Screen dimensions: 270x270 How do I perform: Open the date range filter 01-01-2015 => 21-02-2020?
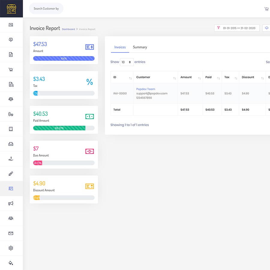click(x=237, y=28)
